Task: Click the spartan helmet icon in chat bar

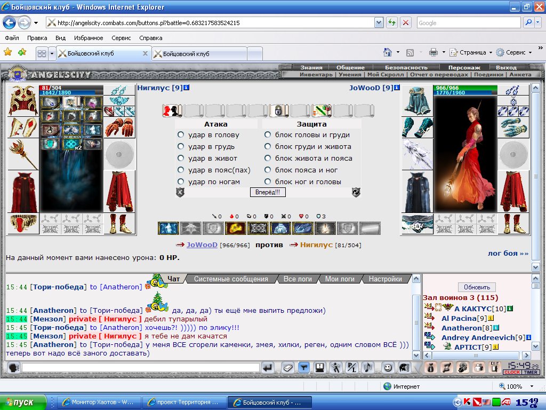Action: [x=404, y=367]
